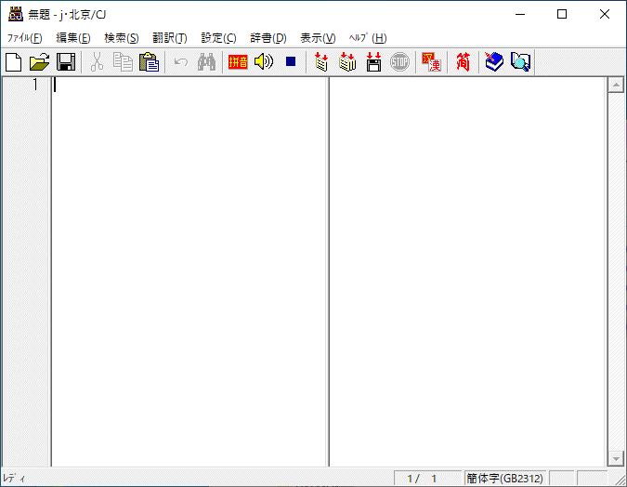Open the 検索(S) menu
The width and height of the screenshot is (627, 487).
tap(122, 38)
